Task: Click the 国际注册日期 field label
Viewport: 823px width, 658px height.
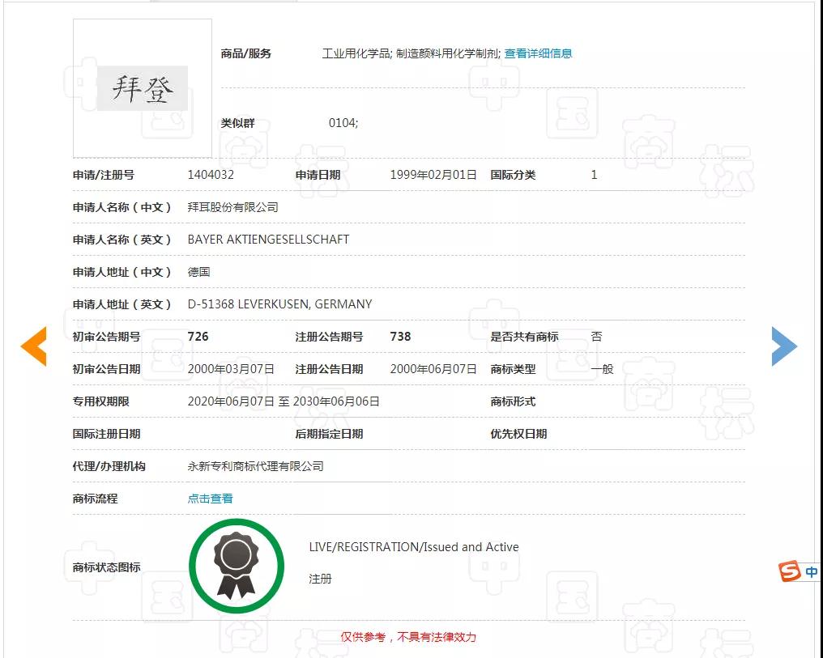Action: [107, 434]
